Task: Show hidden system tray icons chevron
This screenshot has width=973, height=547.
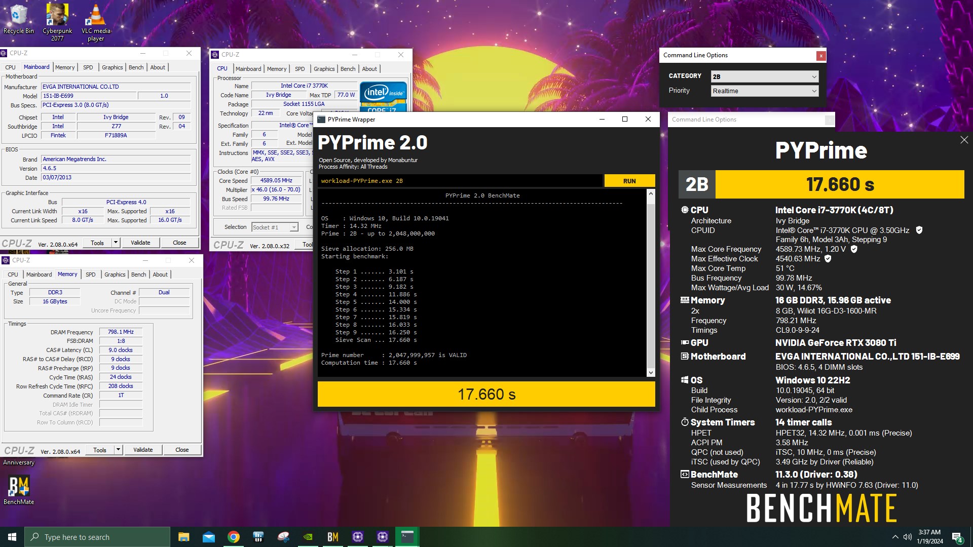Action: tap(895, 537)
